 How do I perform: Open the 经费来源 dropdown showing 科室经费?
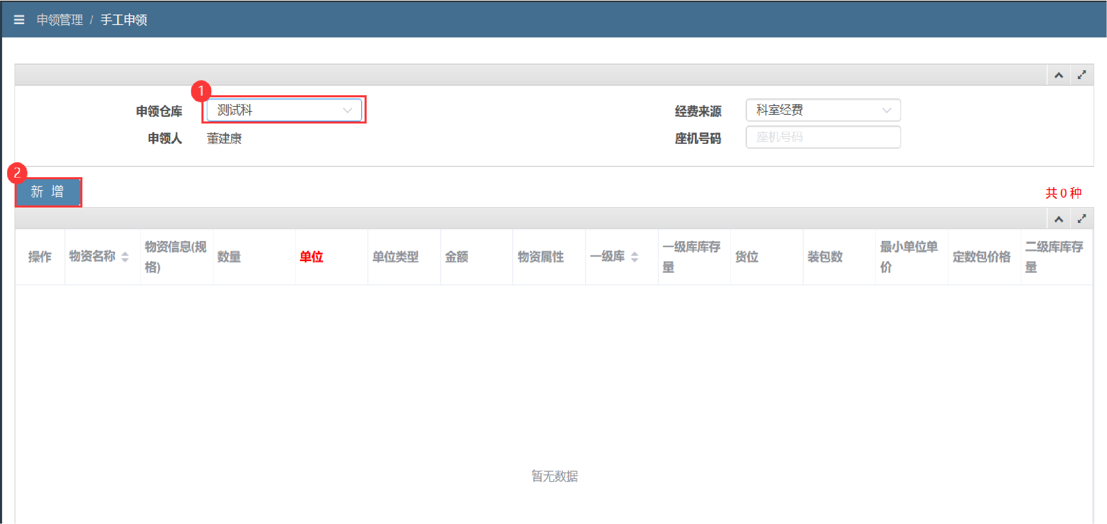coord(823,110)
